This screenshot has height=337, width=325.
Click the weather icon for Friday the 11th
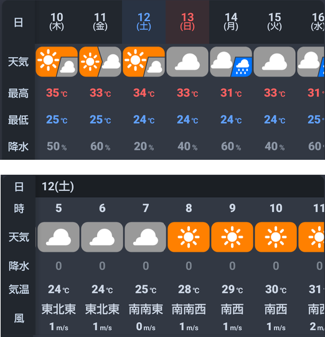pos(100,62)
